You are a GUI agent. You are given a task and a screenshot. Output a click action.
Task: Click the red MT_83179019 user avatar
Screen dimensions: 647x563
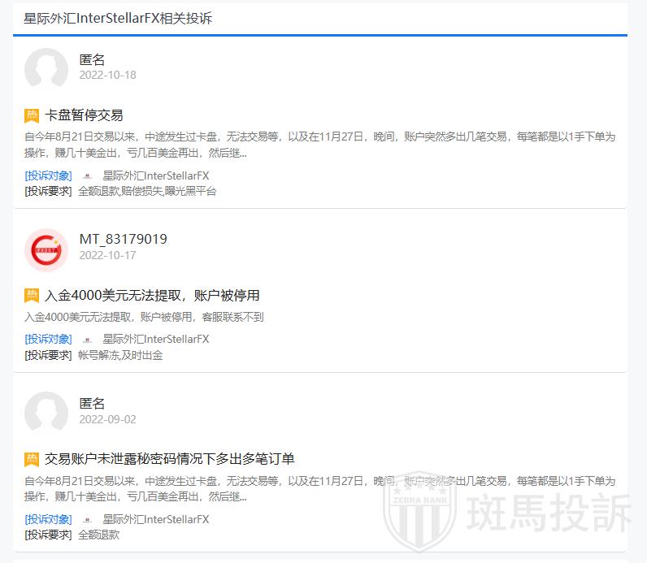point(46,249)
